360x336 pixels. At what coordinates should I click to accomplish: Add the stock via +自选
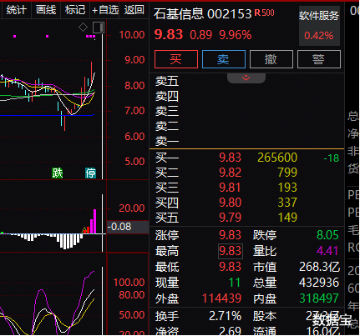point(105,10)
